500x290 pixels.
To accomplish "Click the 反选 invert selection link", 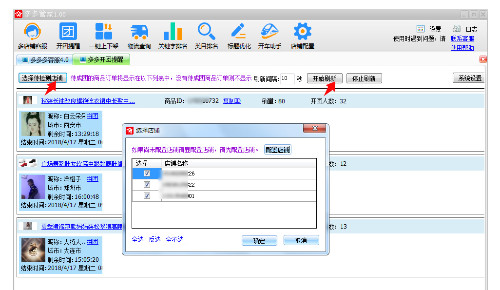I will [155, 239].
